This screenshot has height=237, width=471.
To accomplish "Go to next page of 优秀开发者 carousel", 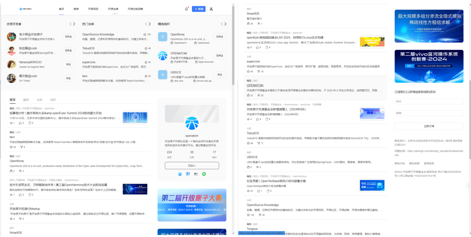I will (x=74, y=24).
